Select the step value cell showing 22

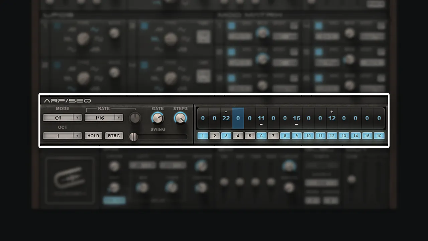(x=226, y=118)
